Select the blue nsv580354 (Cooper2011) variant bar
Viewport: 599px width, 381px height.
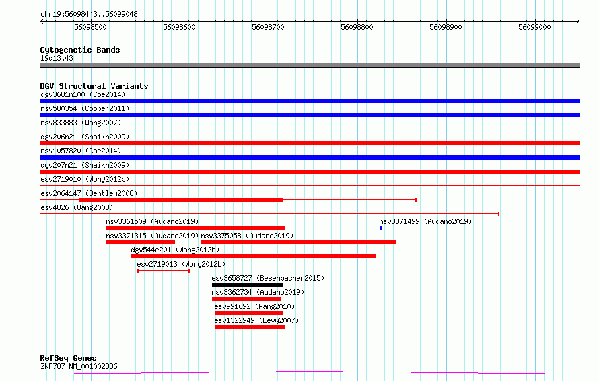[x=310, y=115]
